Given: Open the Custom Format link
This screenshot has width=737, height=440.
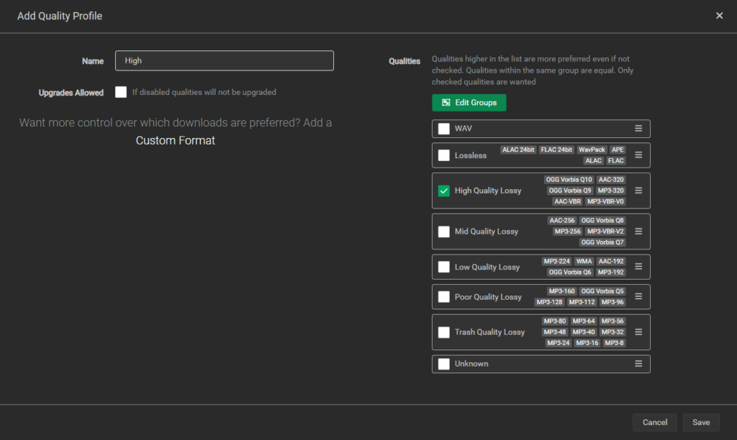Looking at the screenshot, I should pos(175,140).
